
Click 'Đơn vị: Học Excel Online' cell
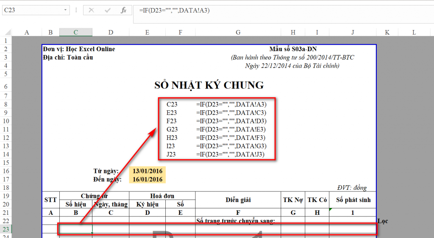pos(79,49)
